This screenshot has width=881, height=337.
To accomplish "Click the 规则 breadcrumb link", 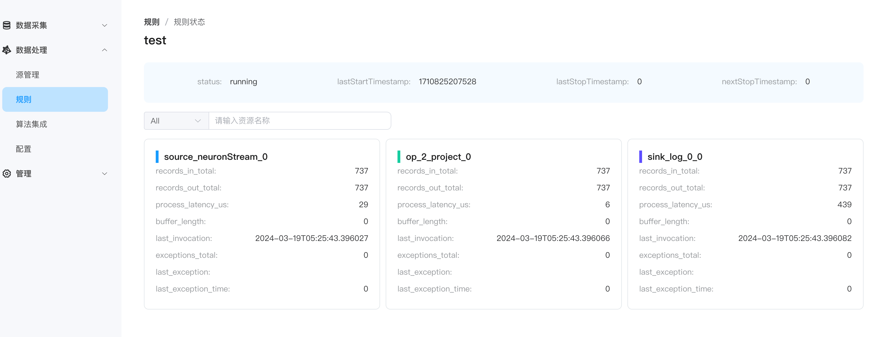I will point(152,22).
